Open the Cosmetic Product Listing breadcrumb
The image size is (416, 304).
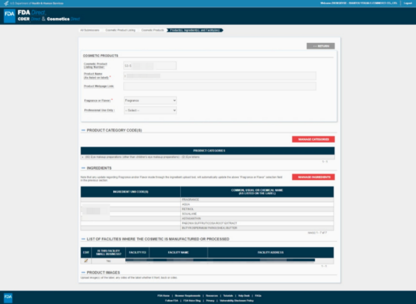click(120, 30)
